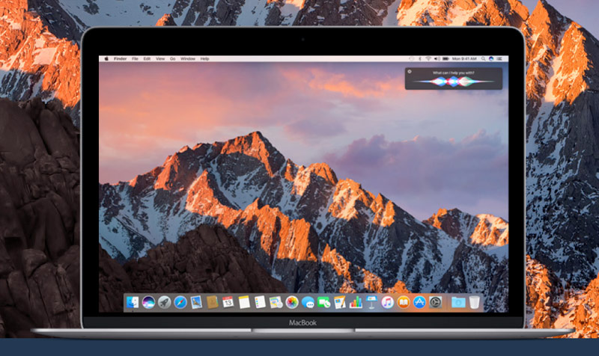The width and height of the screenshot is (599, 356).
Task: Open the Help menu
Action: [x=204, y=59]
